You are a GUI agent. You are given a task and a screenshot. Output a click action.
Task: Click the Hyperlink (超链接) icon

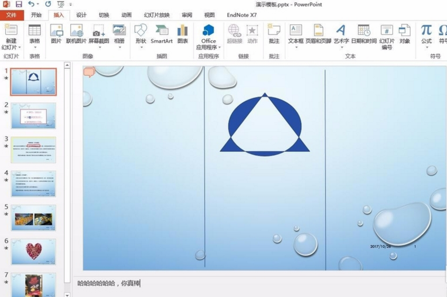[235, 30]
